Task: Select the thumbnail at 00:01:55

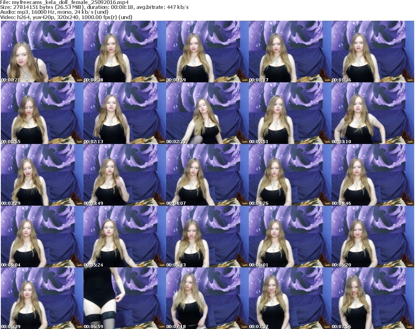Action: [41, 114]
